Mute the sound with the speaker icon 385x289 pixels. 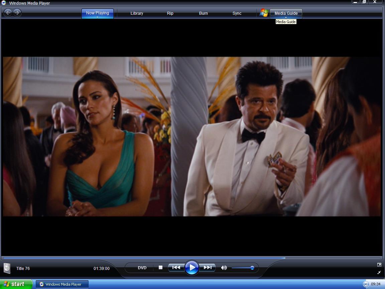[224, 268]
